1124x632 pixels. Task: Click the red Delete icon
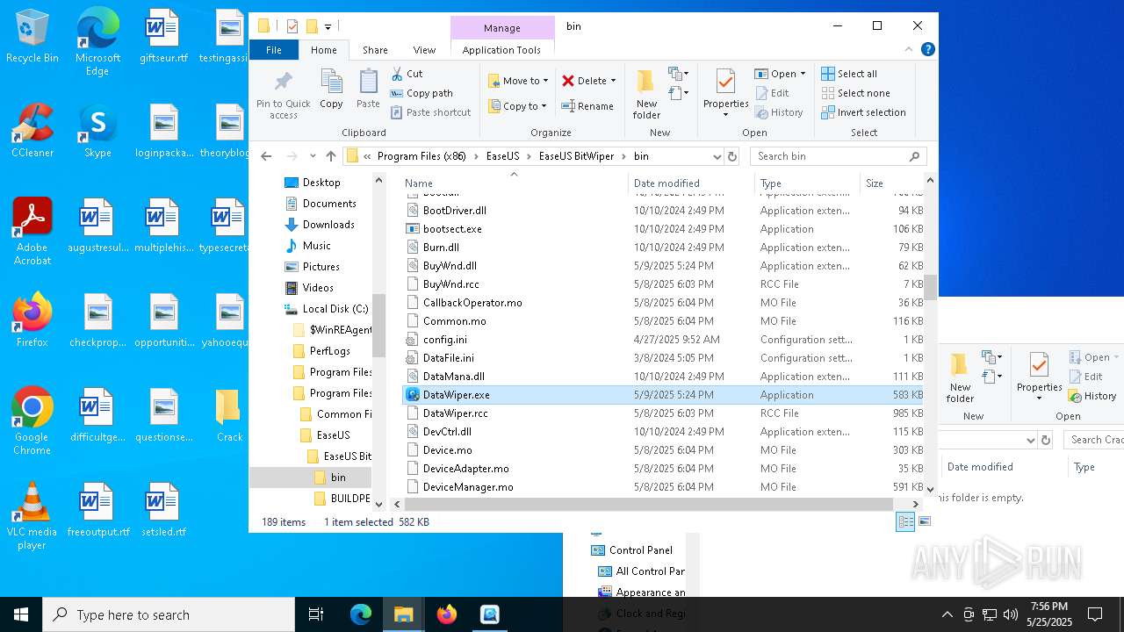point(568,81)
